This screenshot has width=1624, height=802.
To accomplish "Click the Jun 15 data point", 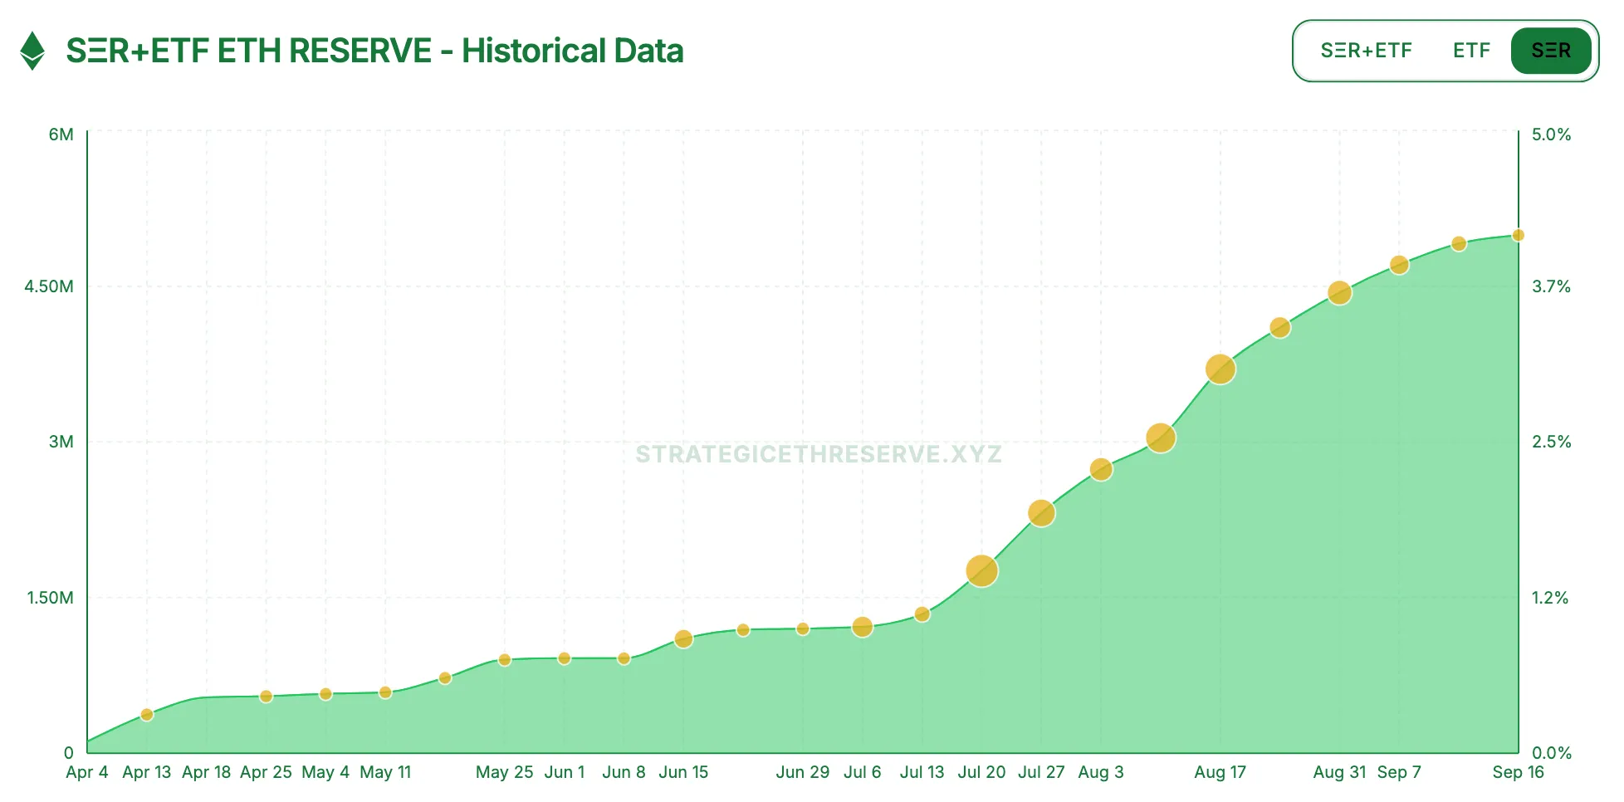I will click(683, 639).
